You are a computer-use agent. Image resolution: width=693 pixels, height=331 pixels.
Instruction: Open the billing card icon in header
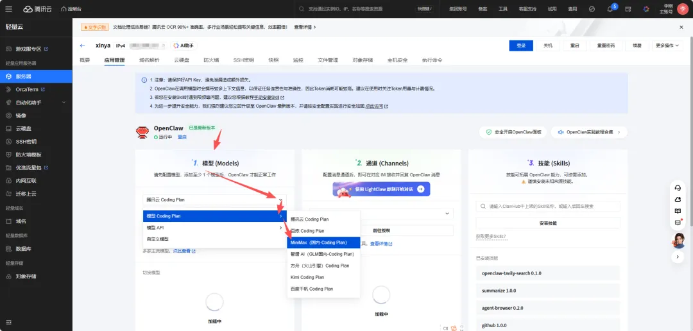tap(628, 9)
